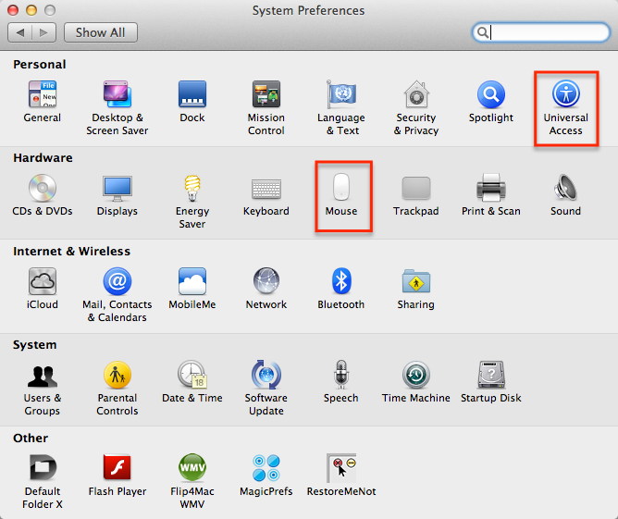Screen dimensions: 618x519
Task: Click the search field in toolbar
Action: click(x=548, y=32)
